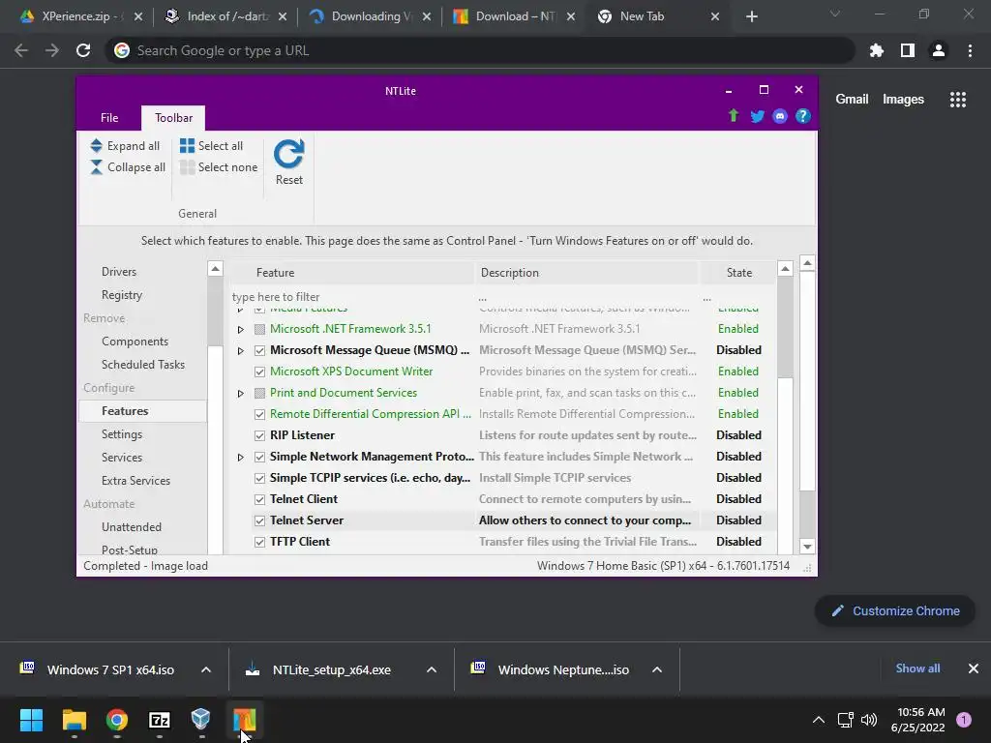Open Components page in sidebar
Image resolution: width=991 pixels, height=743 pixels.
pos(135,342)
